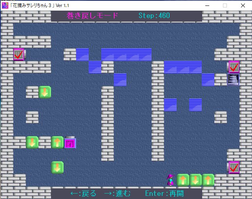252x199 pixels.
Task: Minimize the game window
Action: (x=207, y=5)
